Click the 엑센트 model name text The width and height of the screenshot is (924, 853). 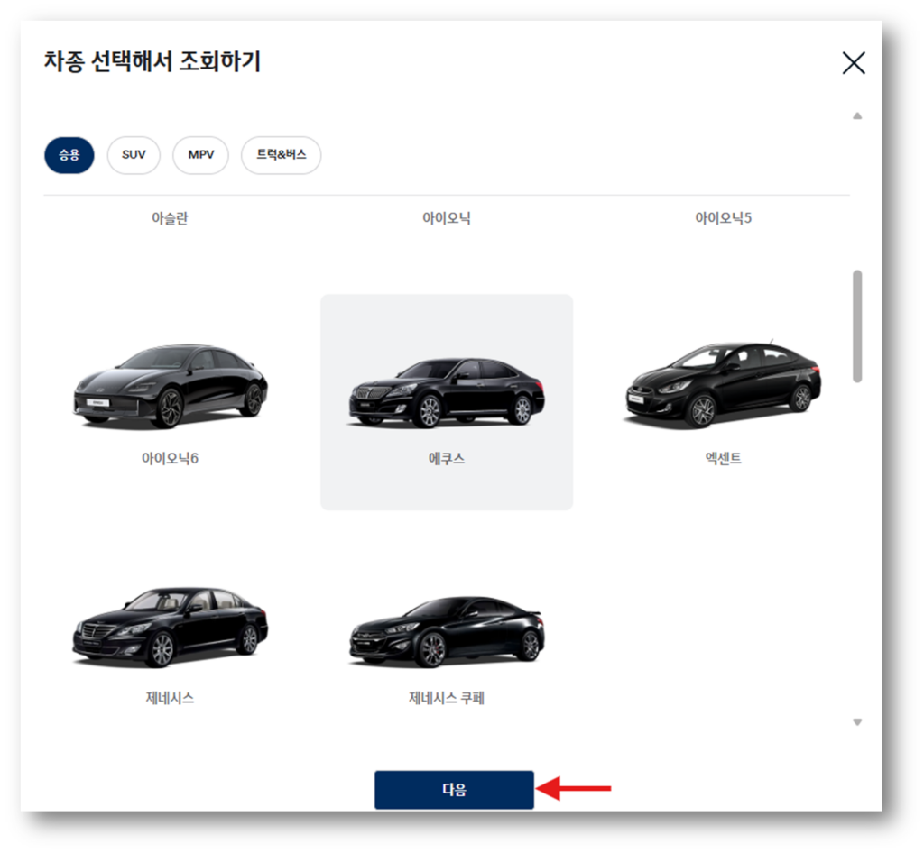click(722, 457)
